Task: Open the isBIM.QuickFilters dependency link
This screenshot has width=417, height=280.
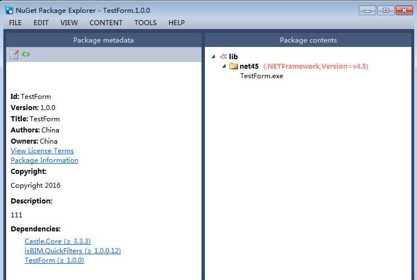Action: 73,251
